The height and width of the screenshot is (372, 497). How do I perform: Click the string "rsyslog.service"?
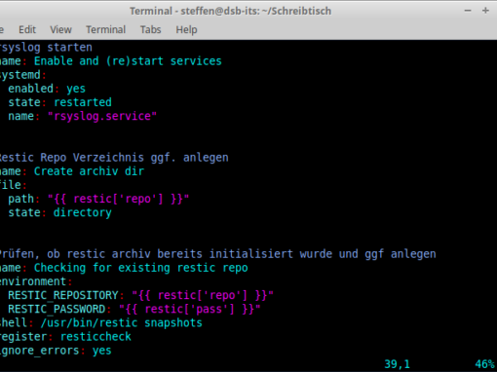coord(102,116)
